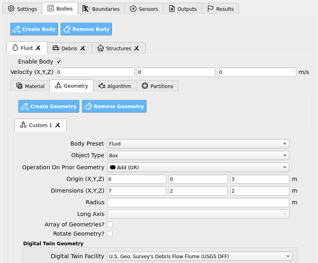Click pencil icon on Create Body
The width and height of the screenshot is (318, 263).
click(x=17, y=29)
